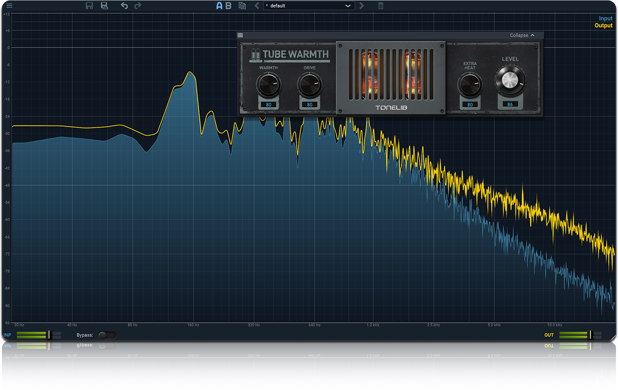Screen dimensions: 618x390
Task: Click the 10.0 kHz frequency label
Action: point(555,325)
